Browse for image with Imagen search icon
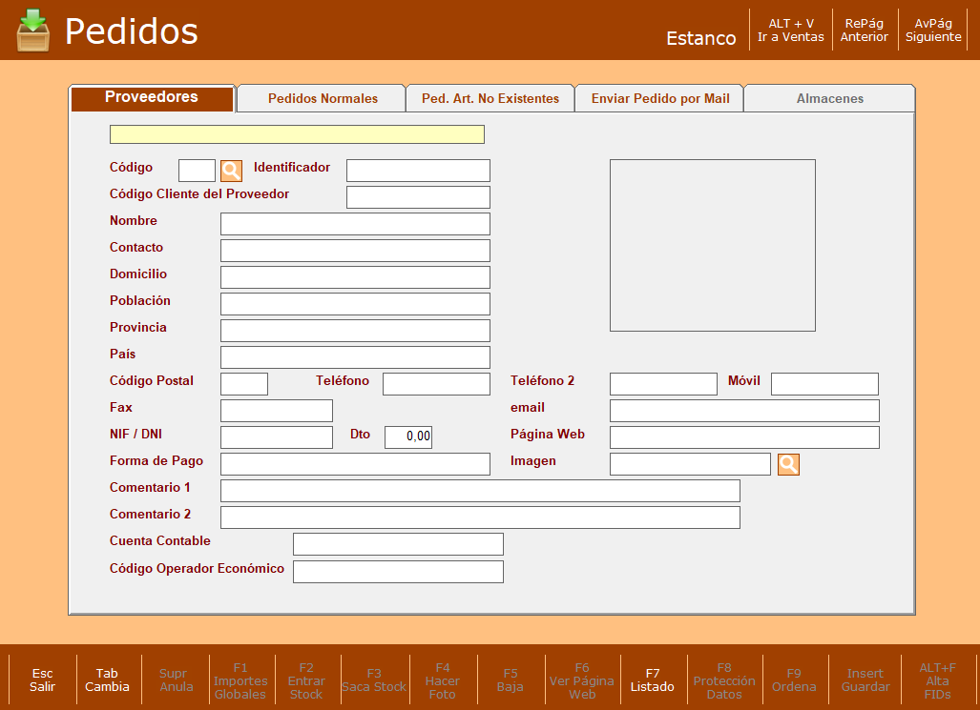 point(788,464)
